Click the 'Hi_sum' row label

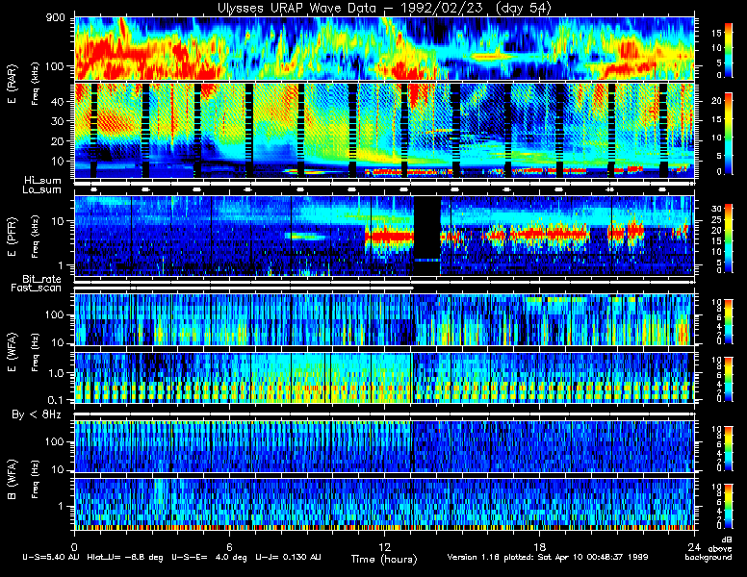(43, 181)
